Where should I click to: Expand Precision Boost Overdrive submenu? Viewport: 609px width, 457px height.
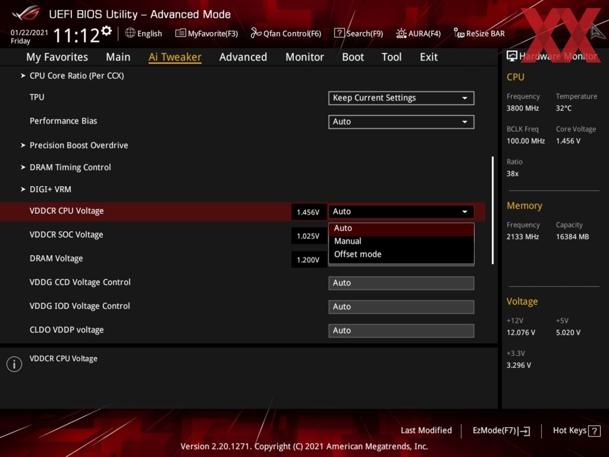coord(78,145)
